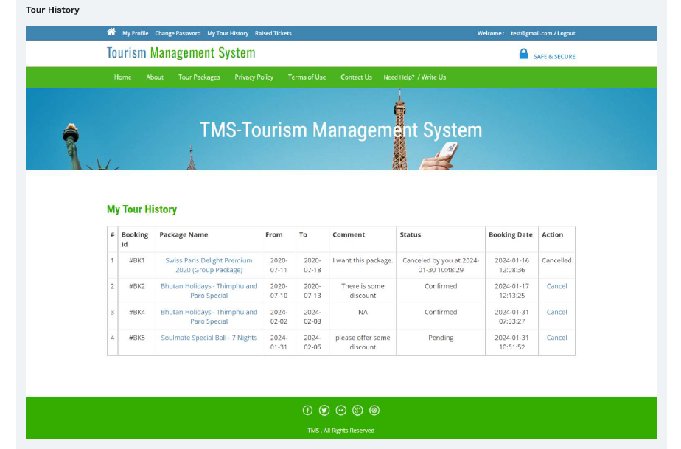
Task: Open Change Password link
Action: pyautogui.click(x=178, y=33)
